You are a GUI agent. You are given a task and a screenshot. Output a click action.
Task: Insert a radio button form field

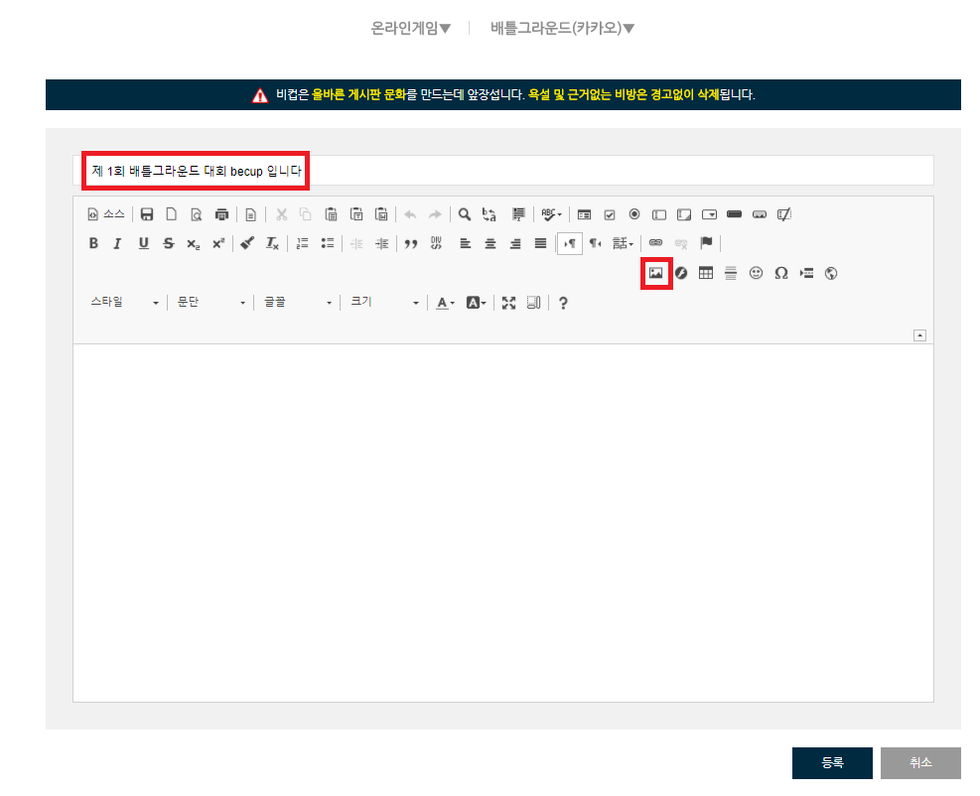634,214
